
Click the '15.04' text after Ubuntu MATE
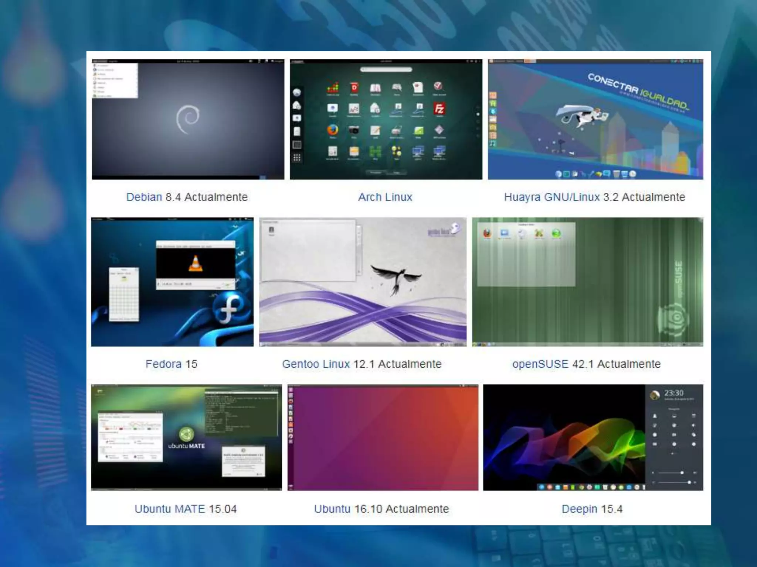click(223, 509)
